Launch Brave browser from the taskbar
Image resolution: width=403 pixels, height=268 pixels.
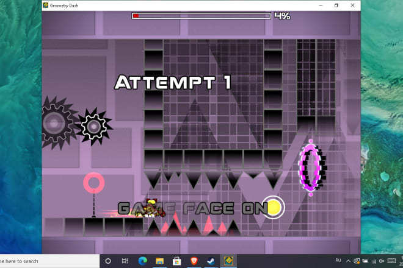click(194, 261)
